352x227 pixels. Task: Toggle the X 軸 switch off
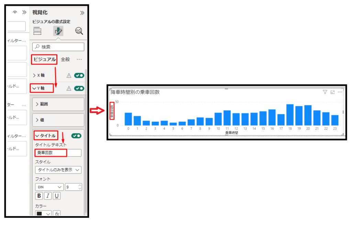pyautogui.click(x=79, y=75)
